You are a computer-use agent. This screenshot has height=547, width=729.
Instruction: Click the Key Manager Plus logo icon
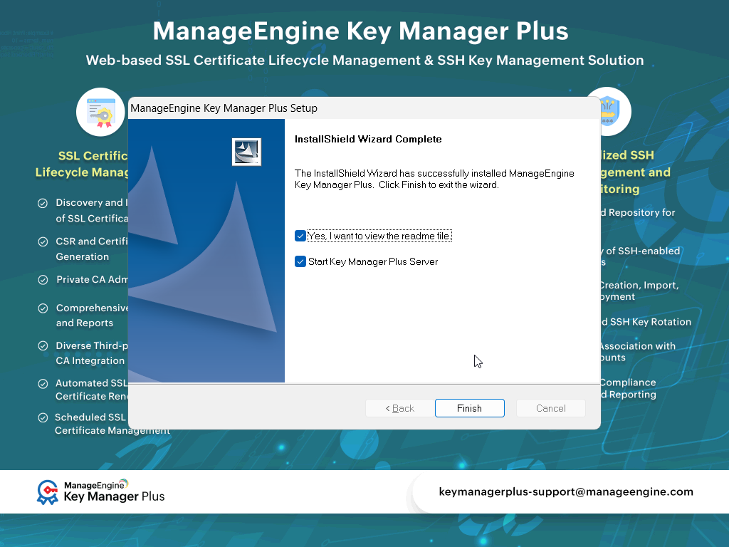coord(48,492)
